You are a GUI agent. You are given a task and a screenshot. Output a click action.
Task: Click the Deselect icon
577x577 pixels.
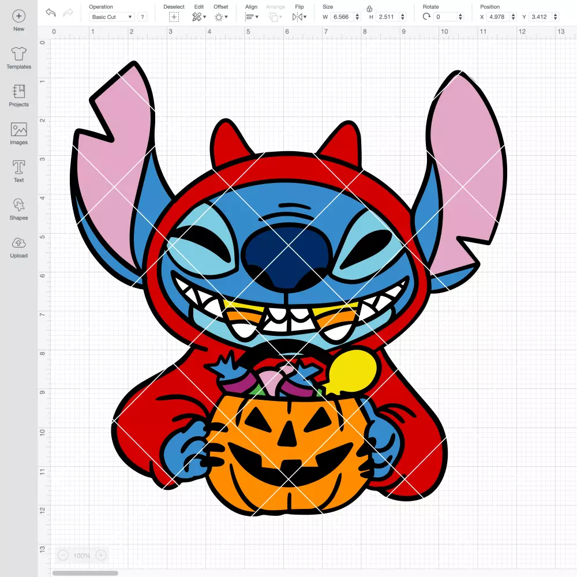point(174,17)
